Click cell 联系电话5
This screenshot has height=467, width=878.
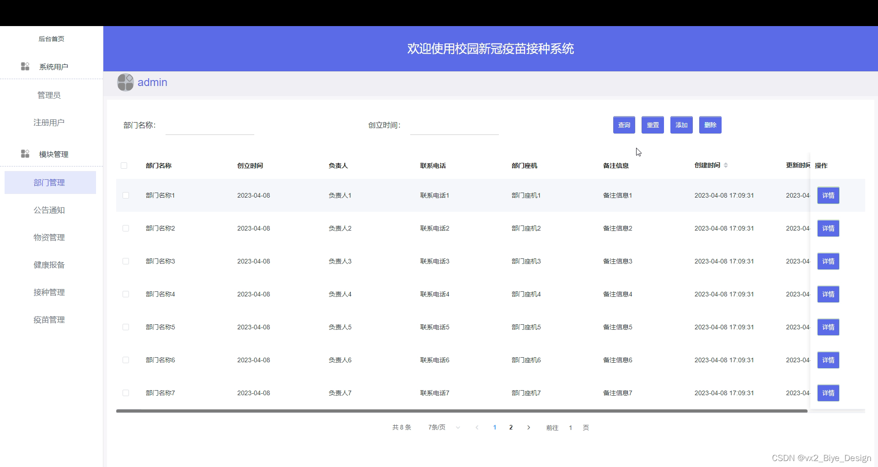click(x=435, y=327)
